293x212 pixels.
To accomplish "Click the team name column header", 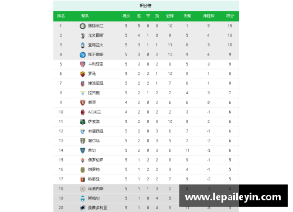I will click(x=85, y=16).
